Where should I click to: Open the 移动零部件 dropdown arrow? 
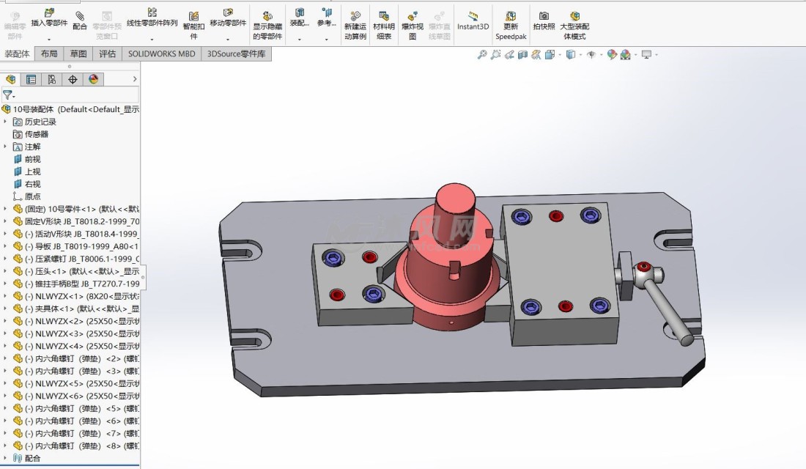click(x=228, y=39)
